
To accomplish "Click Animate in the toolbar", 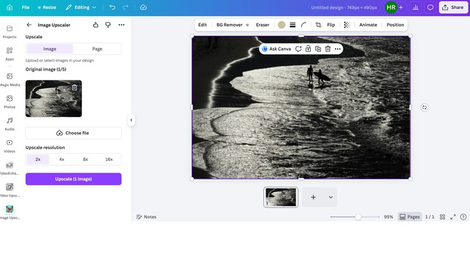I will point(368,25).
